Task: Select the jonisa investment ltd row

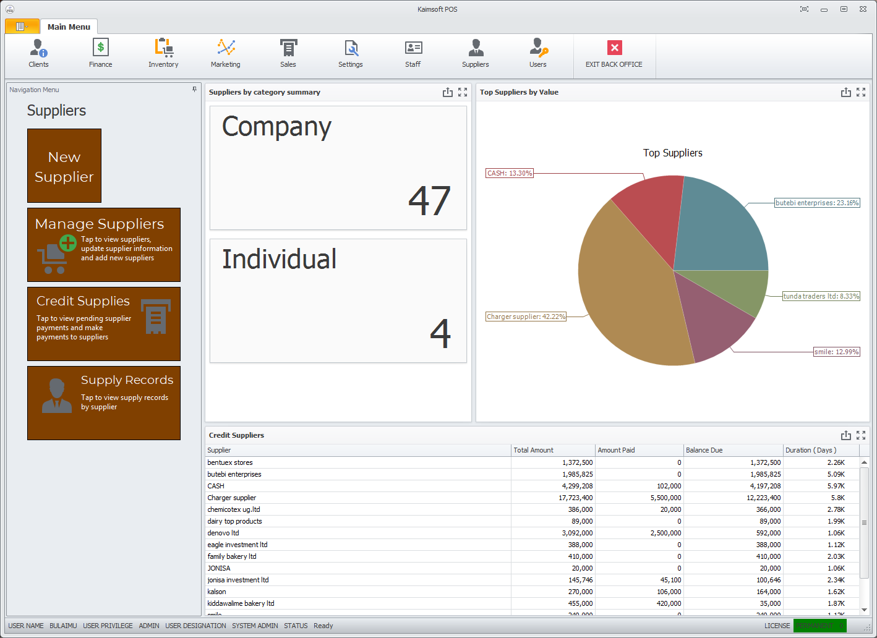Action: coord(532,580)
